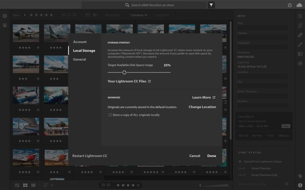Filter by three stars in Show bar
This screenshot has width=305, height=190.
(41, 15)
